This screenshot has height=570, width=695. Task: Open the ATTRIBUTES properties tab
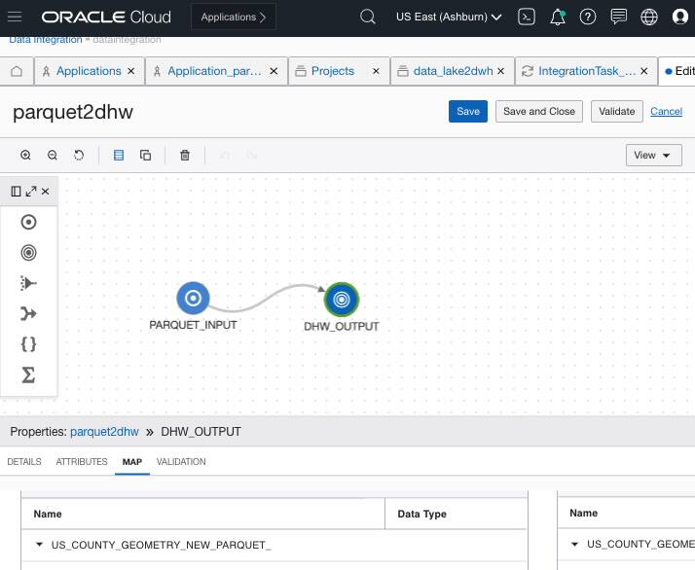tap(82, 461)
